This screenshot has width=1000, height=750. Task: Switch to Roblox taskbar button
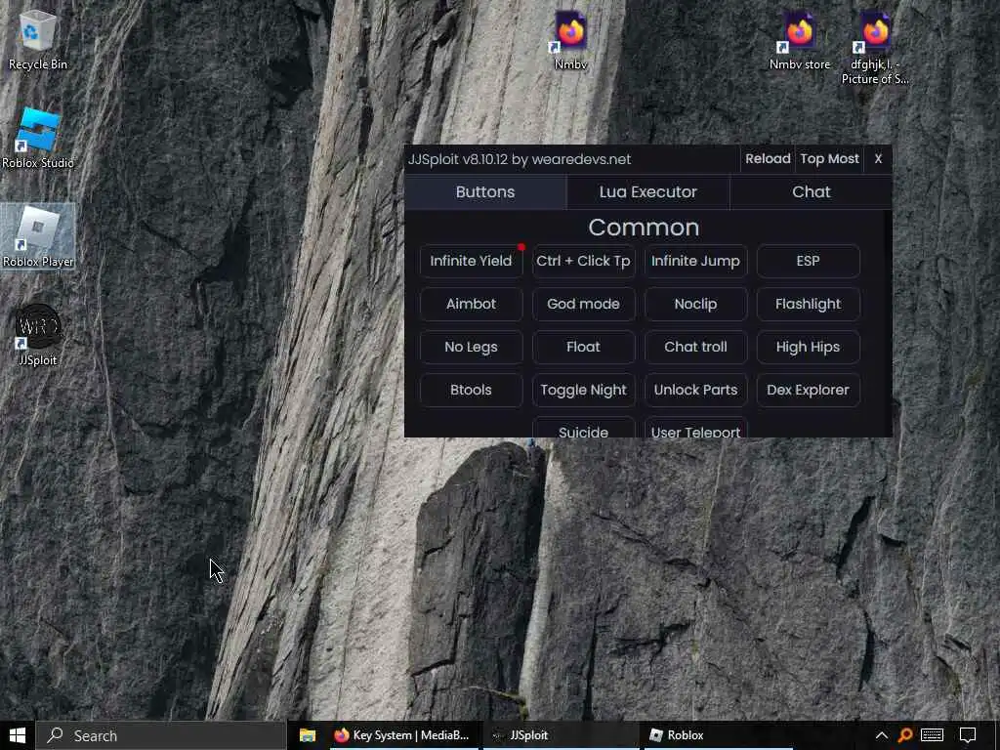click(x=717, y=735)
